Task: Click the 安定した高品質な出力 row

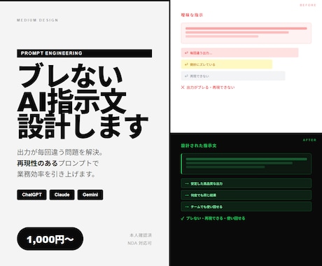Action: click(x=246, y=183)
